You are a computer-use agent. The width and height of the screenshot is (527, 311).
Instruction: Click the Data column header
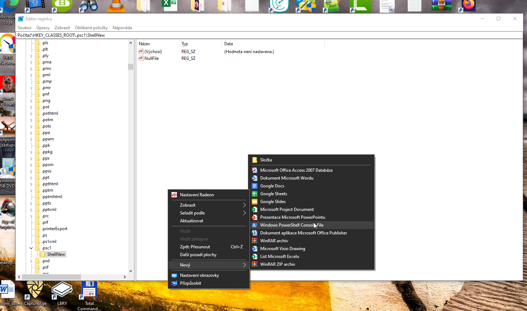pyautogui.click(x=273, y=44)
